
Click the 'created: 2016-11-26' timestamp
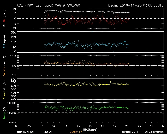(x=143, y=132)
